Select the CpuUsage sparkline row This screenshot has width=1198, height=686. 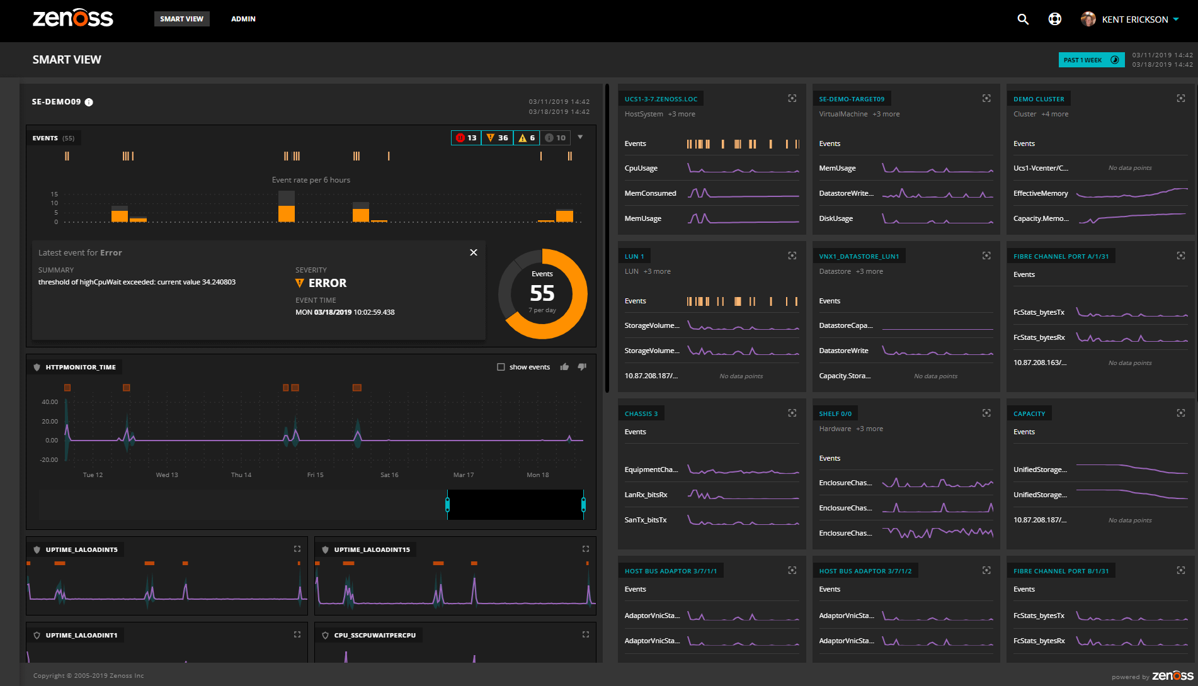pos(712,168)
